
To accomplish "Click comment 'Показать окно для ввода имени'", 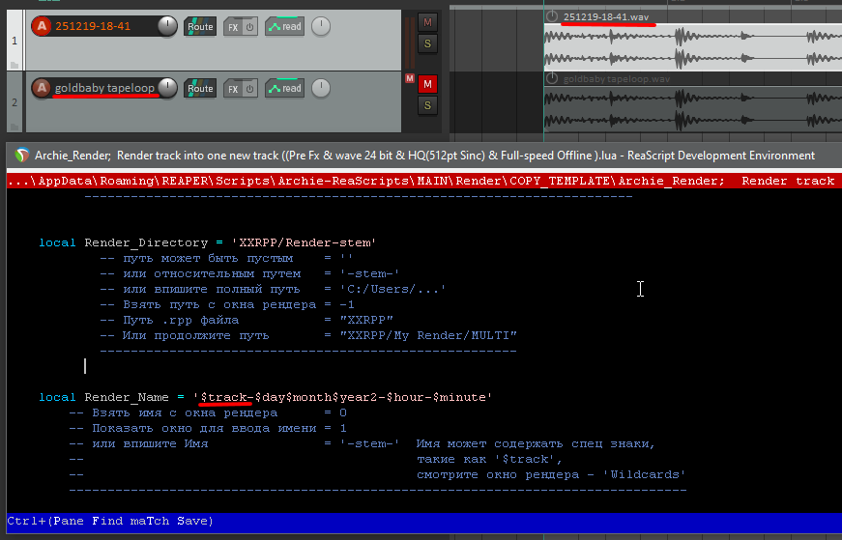I will coord(204,428).
